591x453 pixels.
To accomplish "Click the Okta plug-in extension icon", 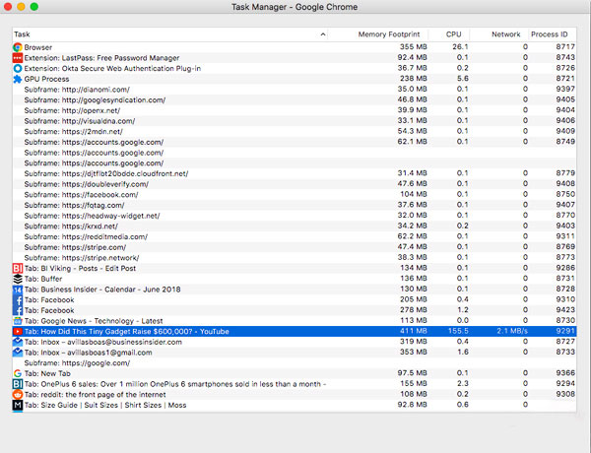I will pyautogui.click(x=18, y=69).
